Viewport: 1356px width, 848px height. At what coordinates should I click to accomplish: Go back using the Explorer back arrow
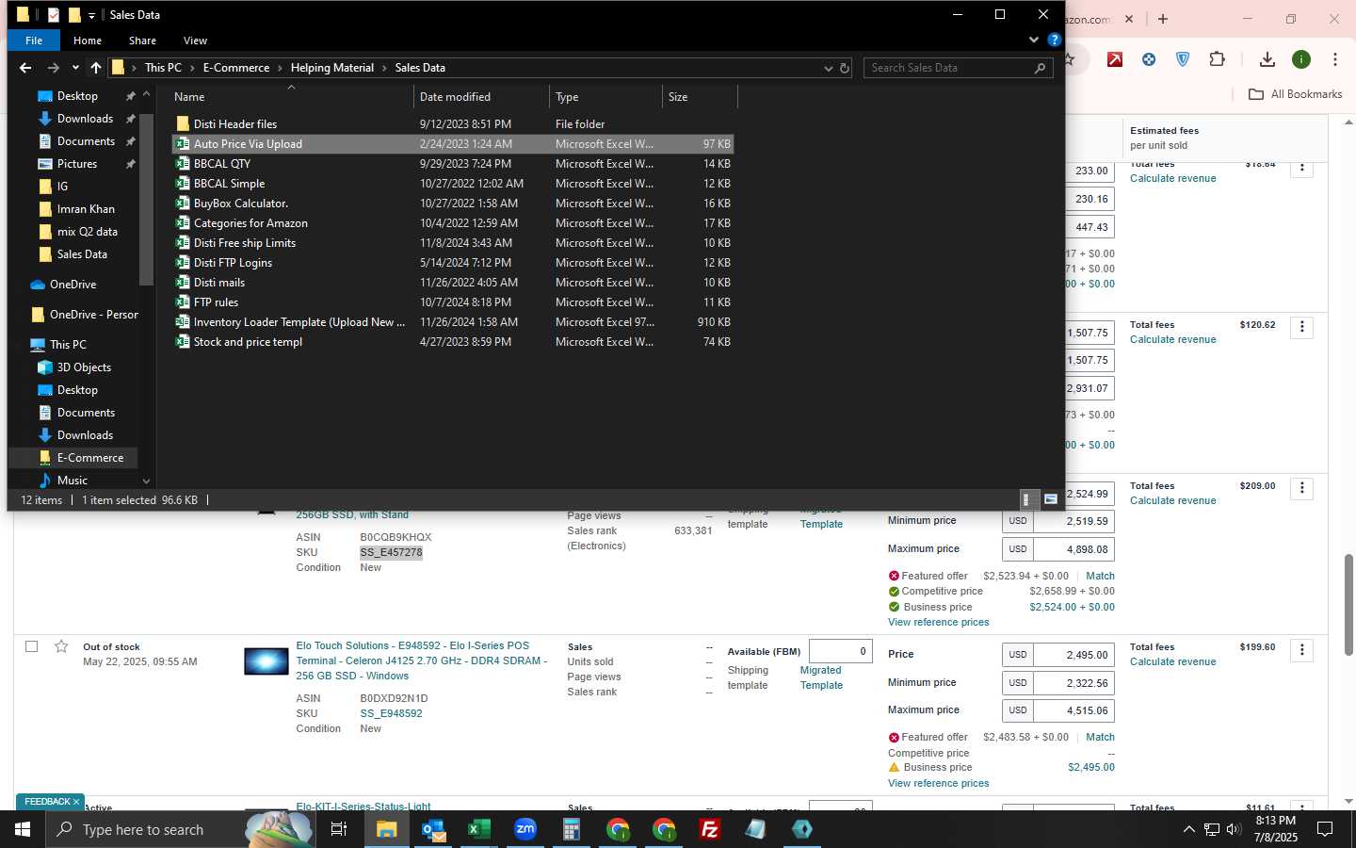(25, 68)
